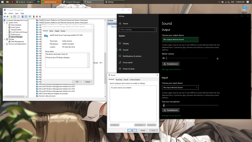Expand the Event Viewer node
The image size is (252, 142).
click(x=7, y=27)
